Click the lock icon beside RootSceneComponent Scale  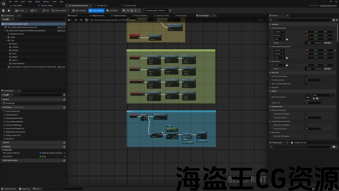tap(287, 39)
